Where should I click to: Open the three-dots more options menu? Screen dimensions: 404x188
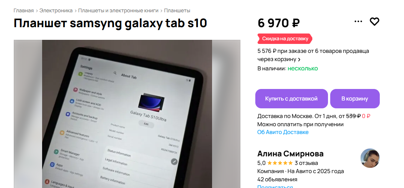click(x=358, y=22)
